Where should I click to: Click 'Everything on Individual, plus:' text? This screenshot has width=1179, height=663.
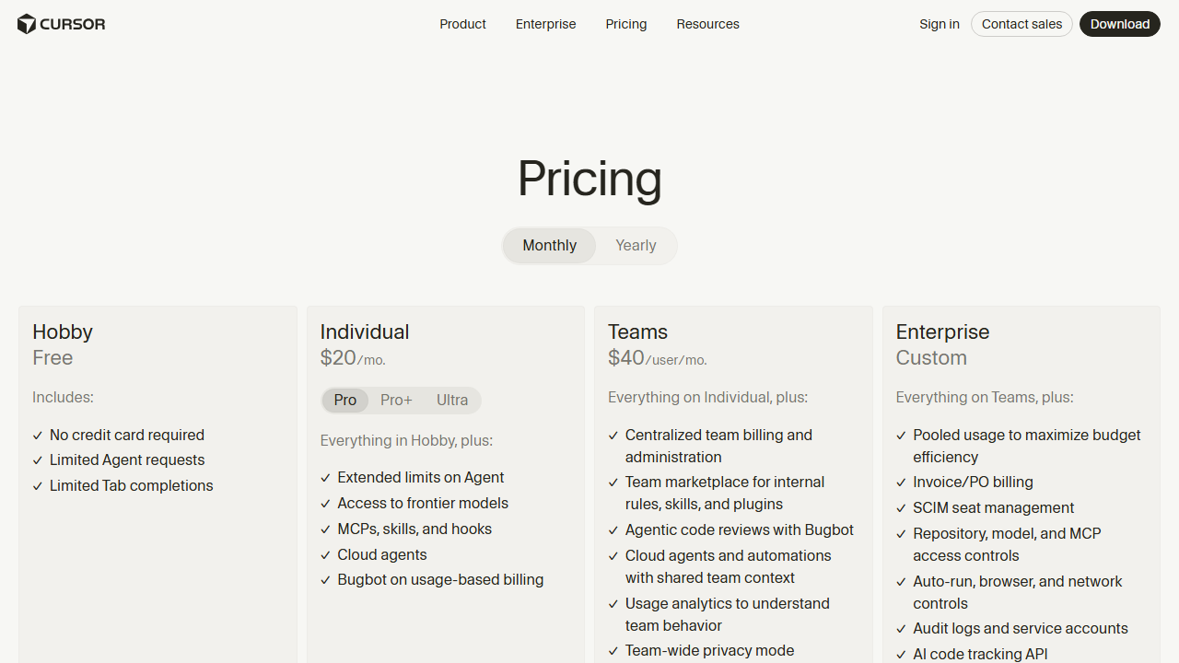coord(707,398)
